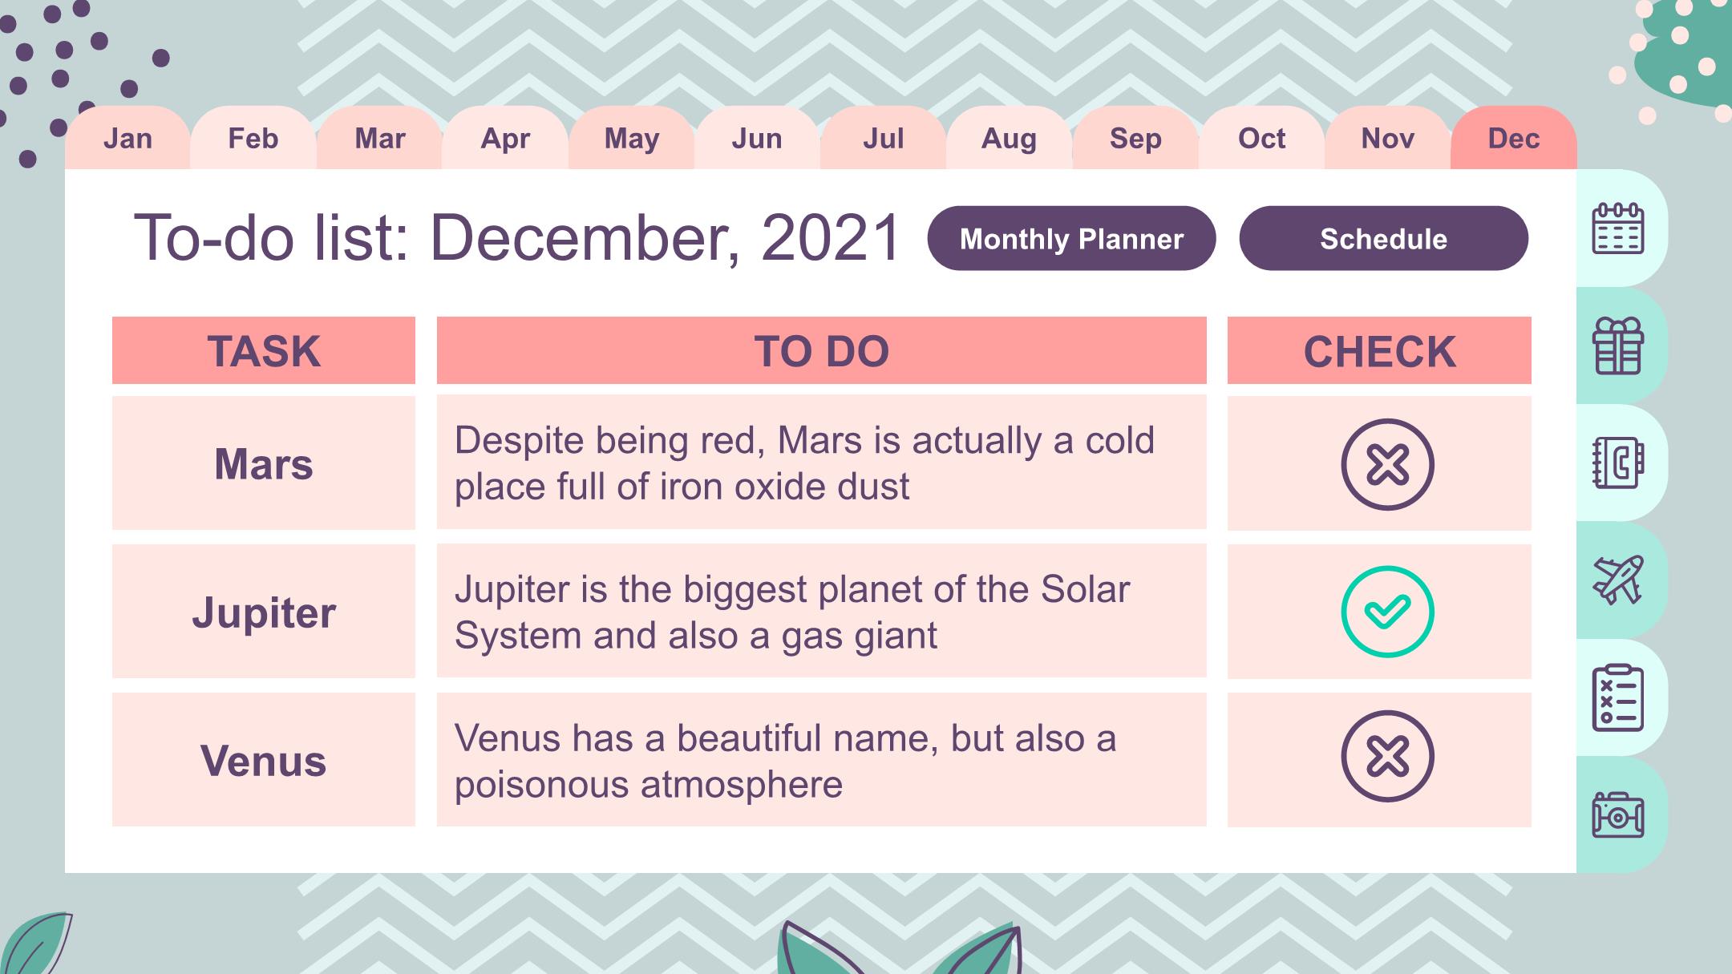Open the checklist clipboard sidebar icon
The height and width of the screenshot is (974, 1732).
pyautogui.click(x=1617, y=697)
